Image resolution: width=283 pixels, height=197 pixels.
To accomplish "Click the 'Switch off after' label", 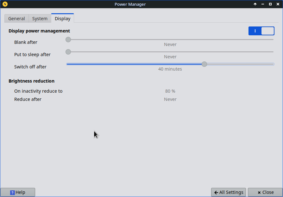I will [x=30, y=67].
